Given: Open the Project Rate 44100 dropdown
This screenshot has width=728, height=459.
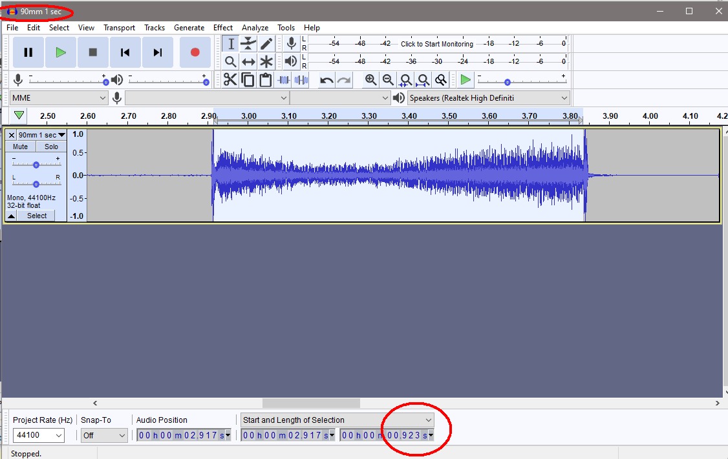Looking at the screenshot, I should pos(39,435).
